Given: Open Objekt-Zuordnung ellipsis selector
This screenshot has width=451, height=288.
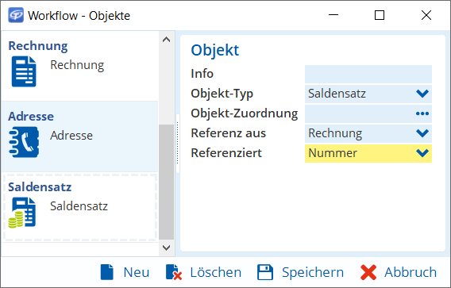Looking at the screenshot, I should (422, 113).
